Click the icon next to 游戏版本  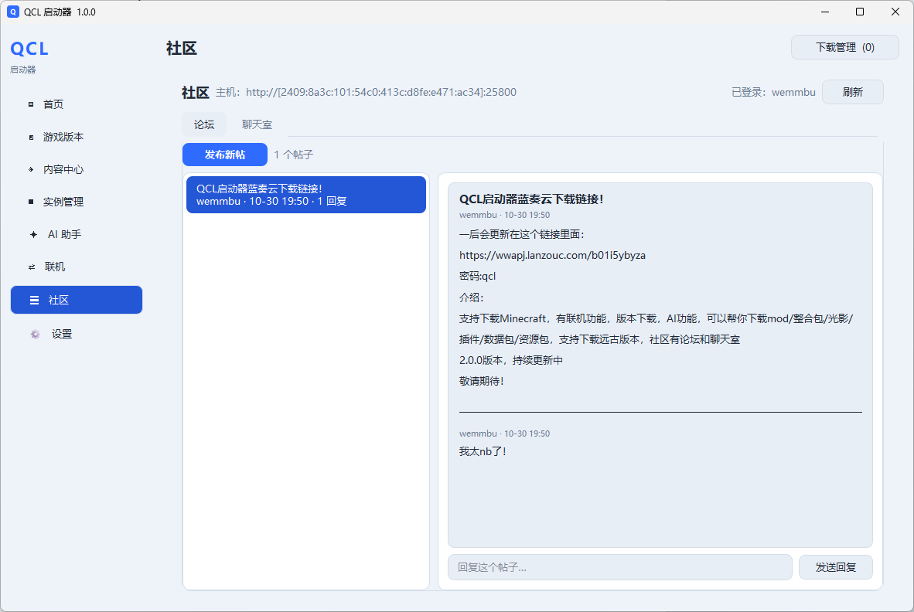(31, 137)
